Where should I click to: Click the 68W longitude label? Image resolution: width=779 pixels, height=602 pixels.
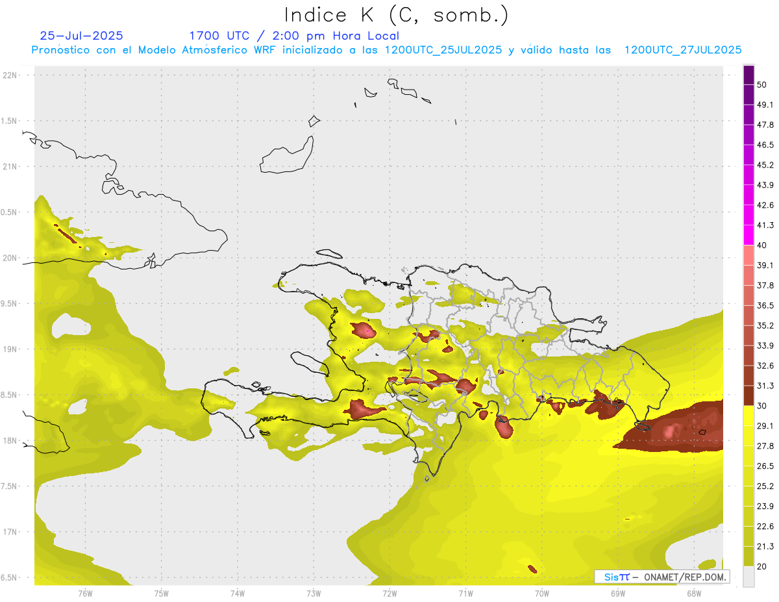pyautogui.click(x=694, y=593)
